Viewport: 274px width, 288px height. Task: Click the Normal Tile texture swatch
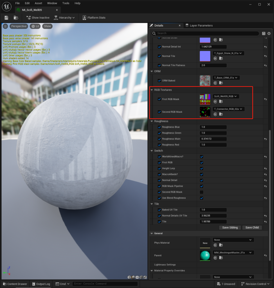tap(205, 56)
